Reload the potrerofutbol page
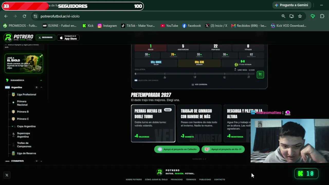The image size is (329, 185). (x=24, y=16)
